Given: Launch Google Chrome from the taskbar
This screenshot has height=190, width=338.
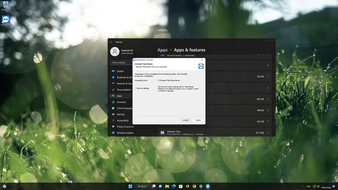Looking at the screenshot, I should [x=194, y=186].
